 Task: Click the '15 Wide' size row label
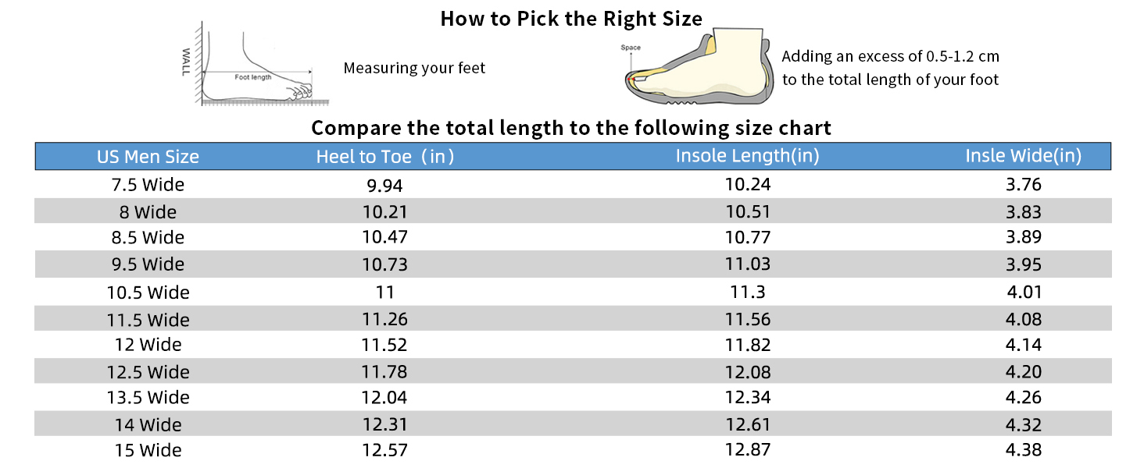click(x=148, y=450)
